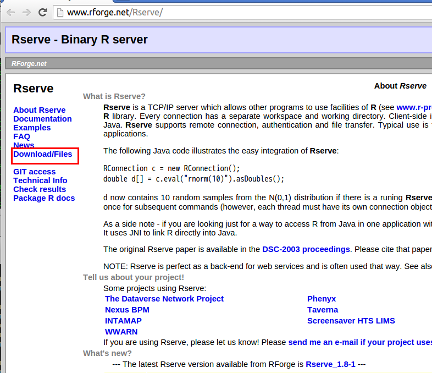View Check results link

[40, 189]
